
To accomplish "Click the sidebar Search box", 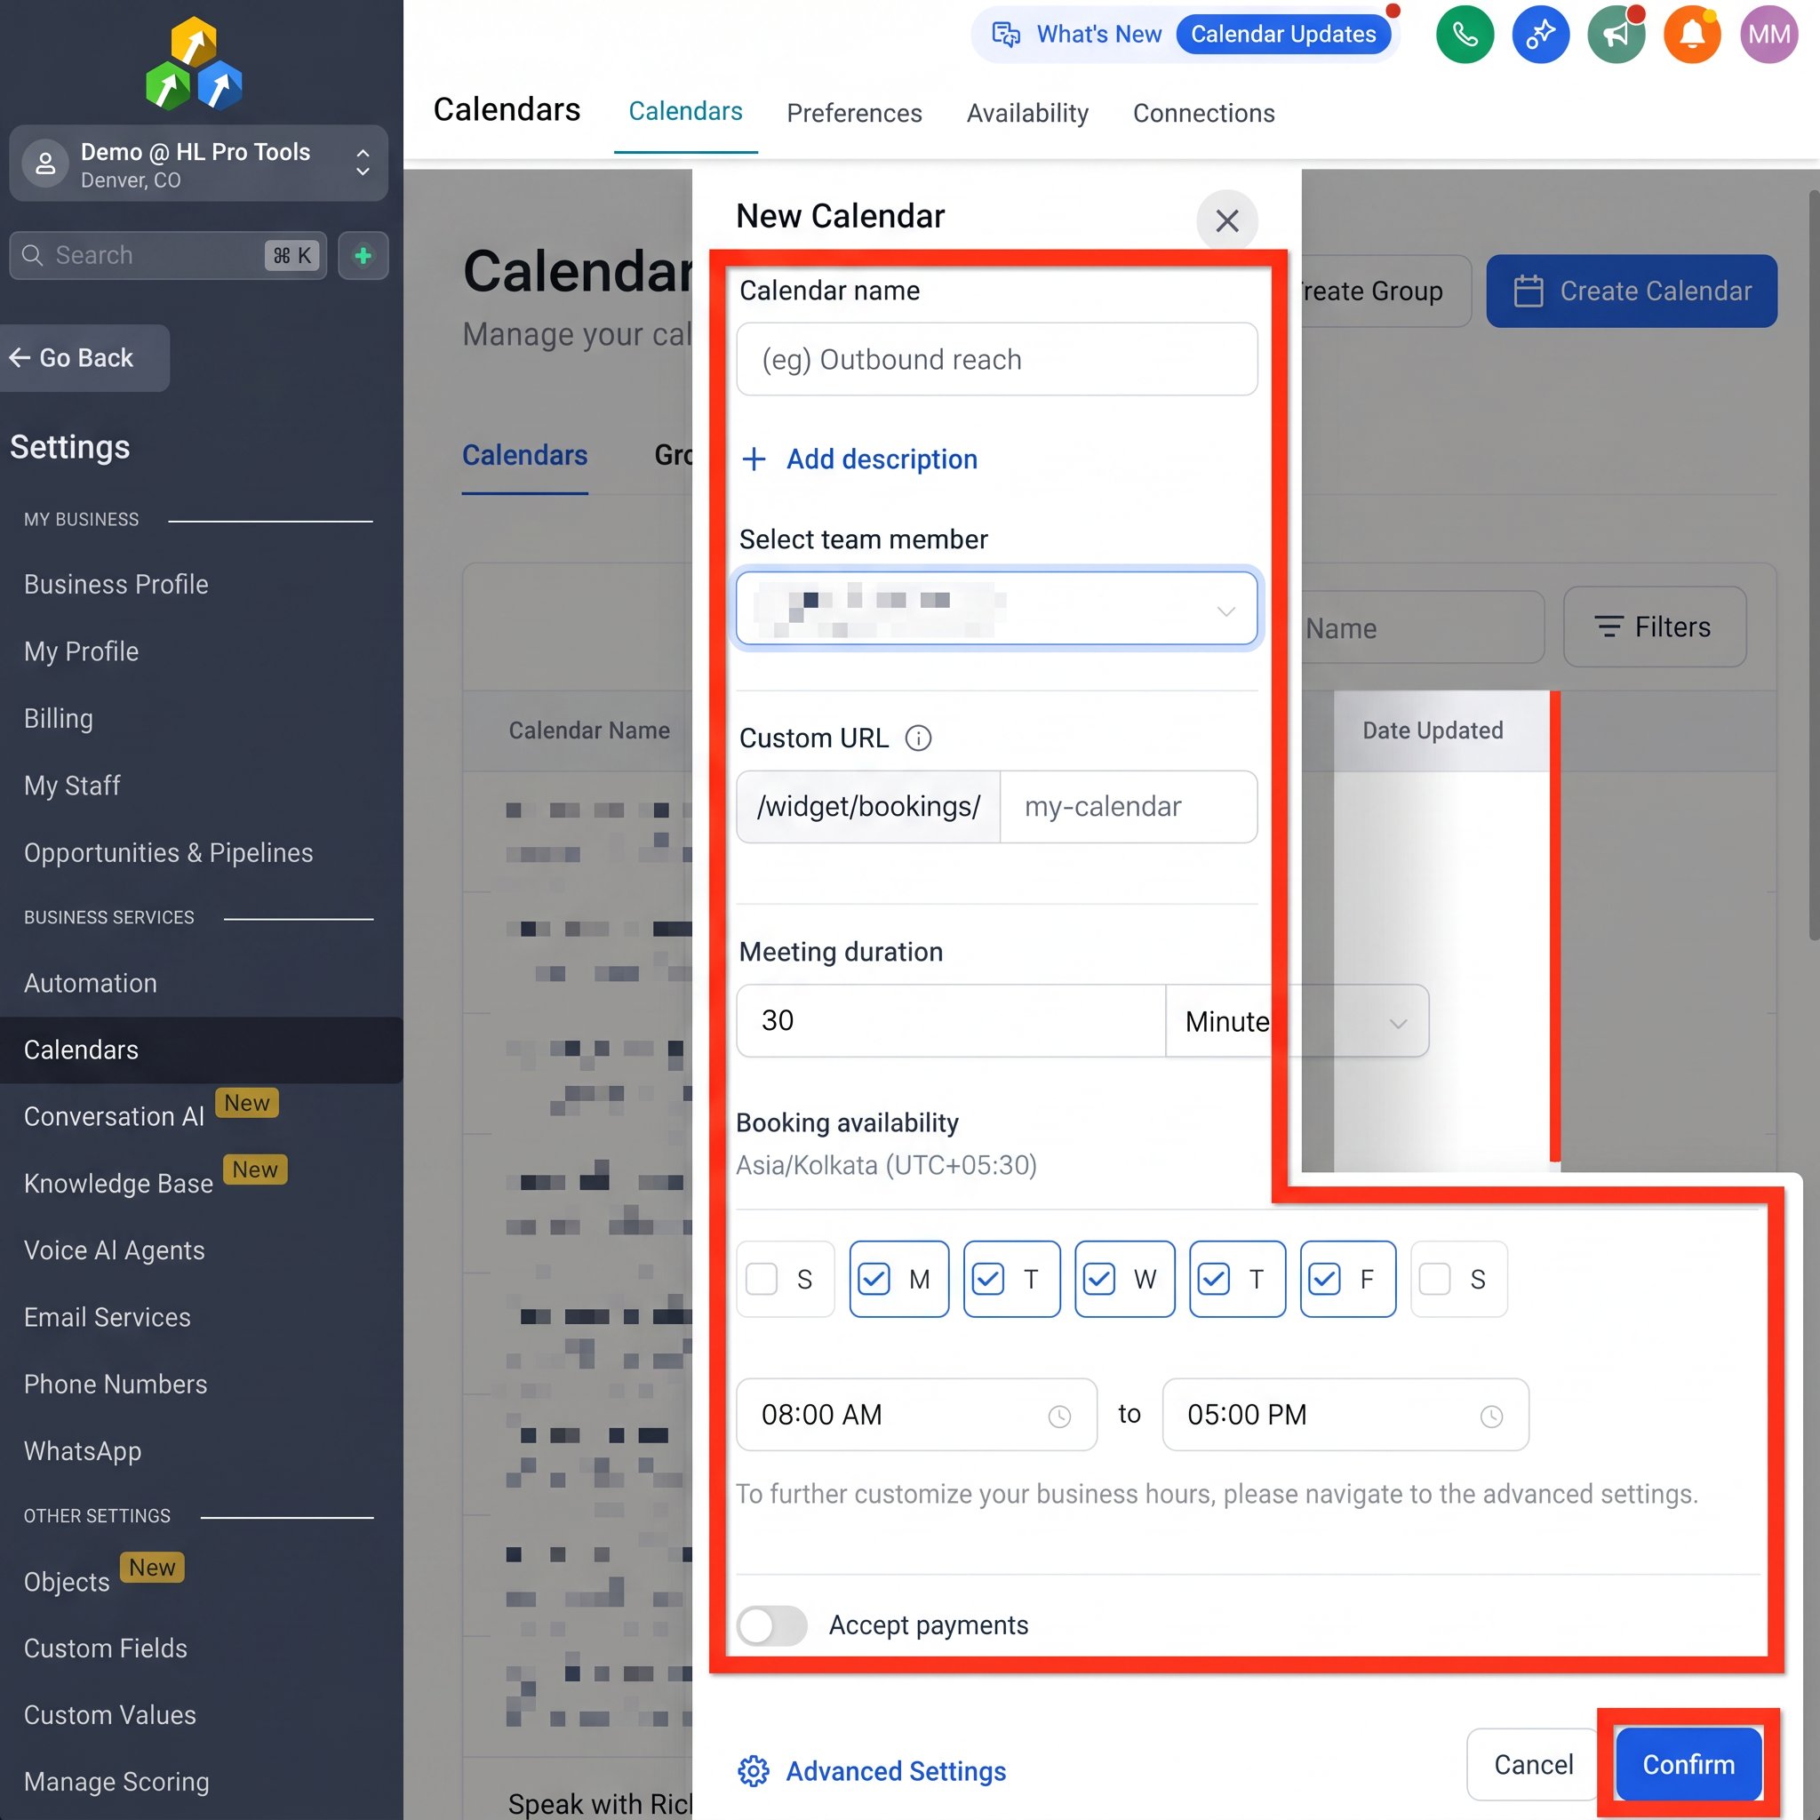I will (168, 255).
